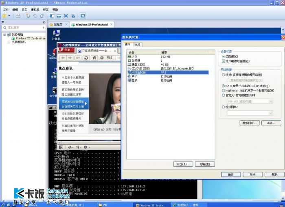The image size is (285, 207).
Task: Select the 虚拟网络 radio button
Action: pyautogui.click(x=223, y=107)
